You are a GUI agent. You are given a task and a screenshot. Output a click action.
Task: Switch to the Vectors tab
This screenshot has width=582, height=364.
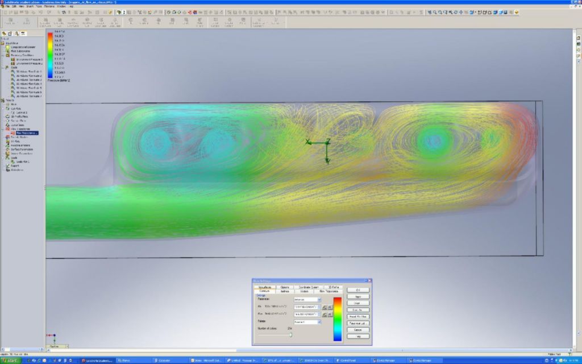click(x=304, y=291)
